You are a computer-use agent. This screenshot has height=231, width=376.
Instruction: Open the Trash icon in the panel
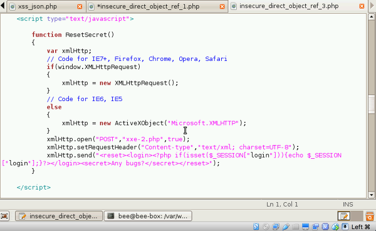370,216
